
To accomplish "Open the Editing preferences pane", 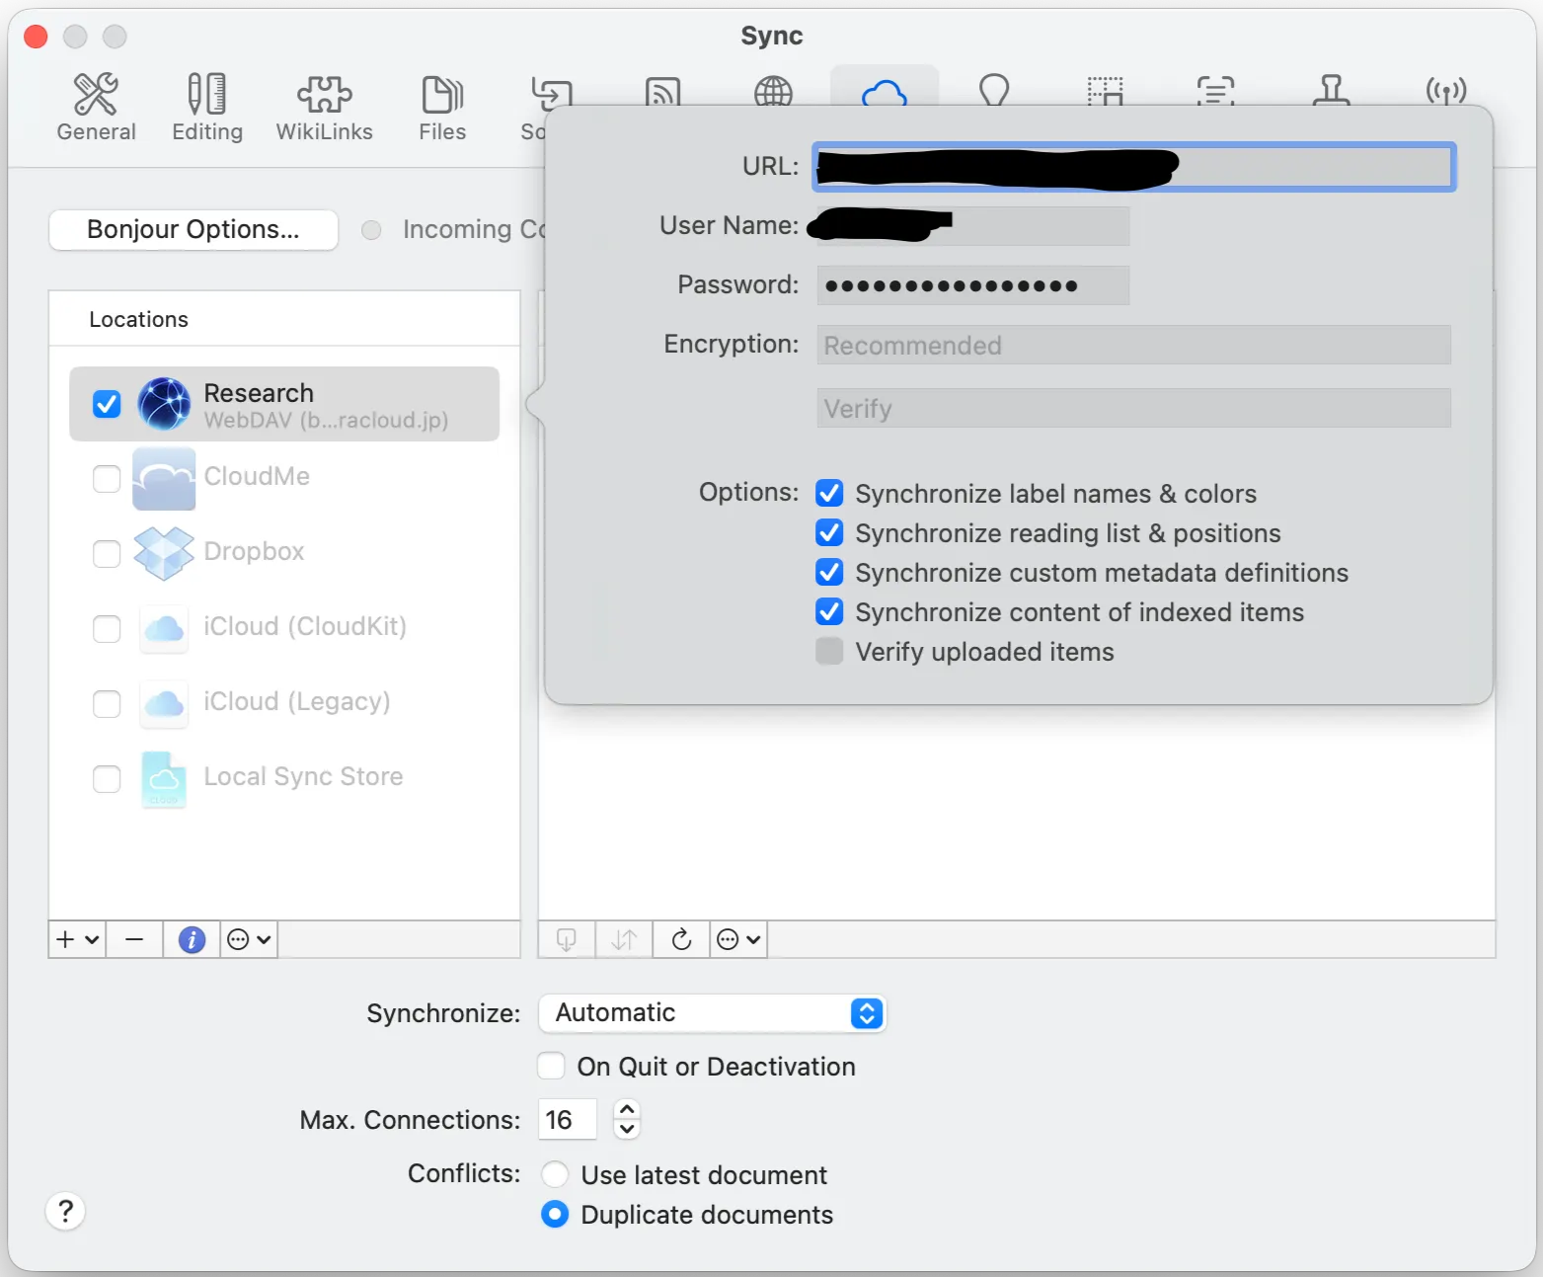I will [207, 108].
